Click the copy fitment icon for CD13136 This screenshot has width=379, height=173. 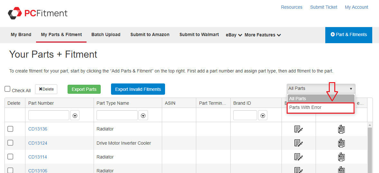(x=341, y=129)
